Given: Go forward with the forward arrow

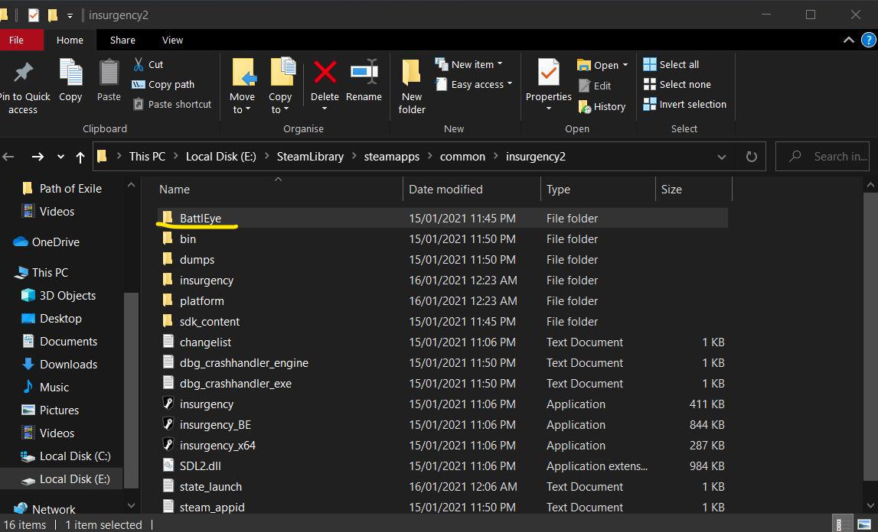Looking at the screenshot, I should 38,157.
